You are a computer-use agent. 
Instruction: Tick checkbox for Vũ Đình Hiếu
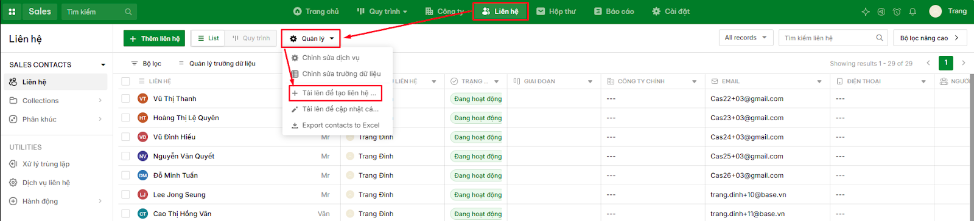pos(125,137)
